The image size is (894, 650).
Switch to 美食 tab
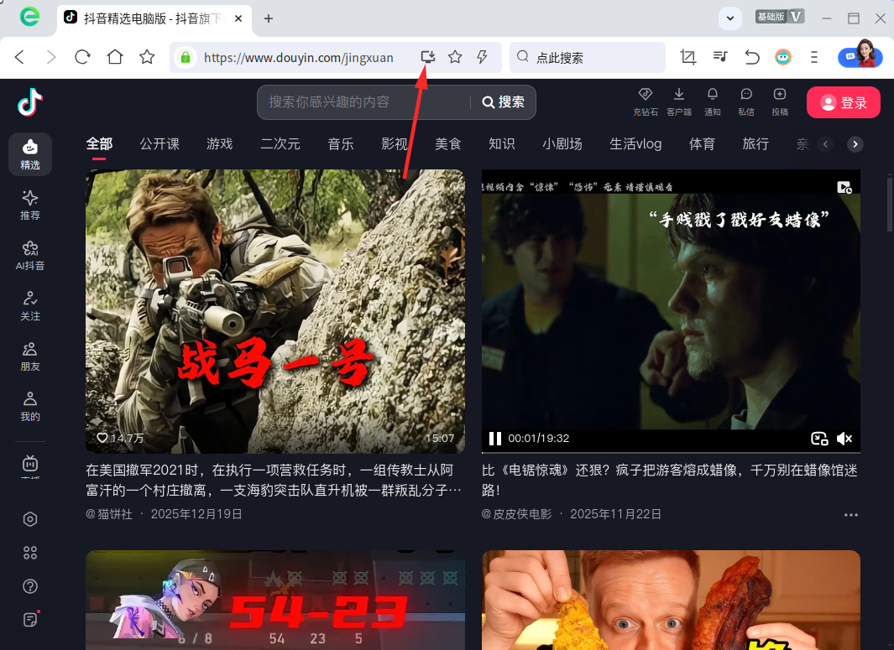[x=447, y=144]
